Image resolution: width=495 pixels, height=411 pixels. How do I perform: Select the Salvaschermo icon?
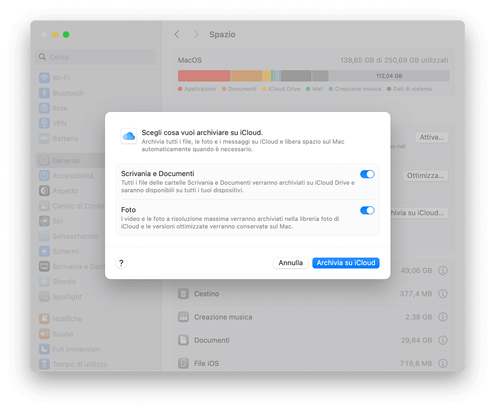44,236
